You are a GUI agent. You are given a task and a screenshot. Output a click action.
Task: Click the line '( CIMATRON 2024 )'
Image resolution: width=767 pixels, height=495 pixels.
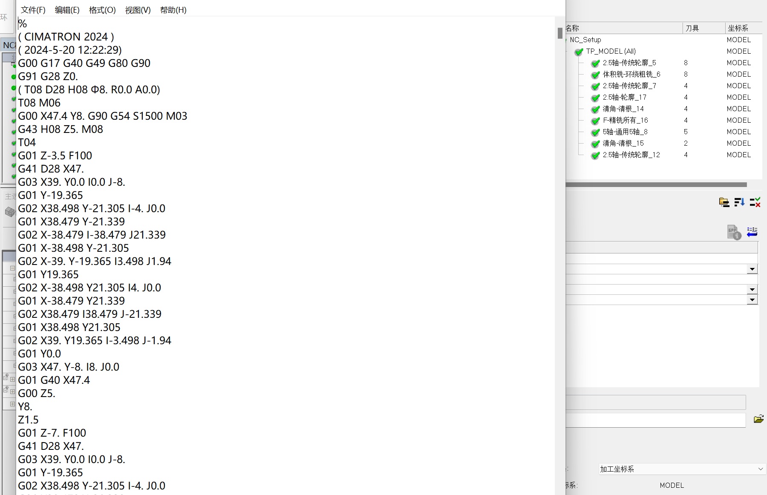click(66, 37)
